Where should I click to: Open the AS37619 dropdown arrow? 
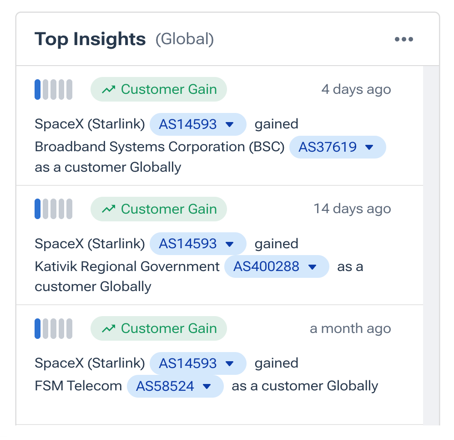tap(369, 147)
